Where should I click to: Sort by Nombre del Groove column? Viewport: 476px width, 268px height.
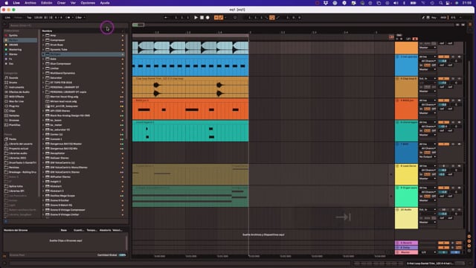point(16,230)
